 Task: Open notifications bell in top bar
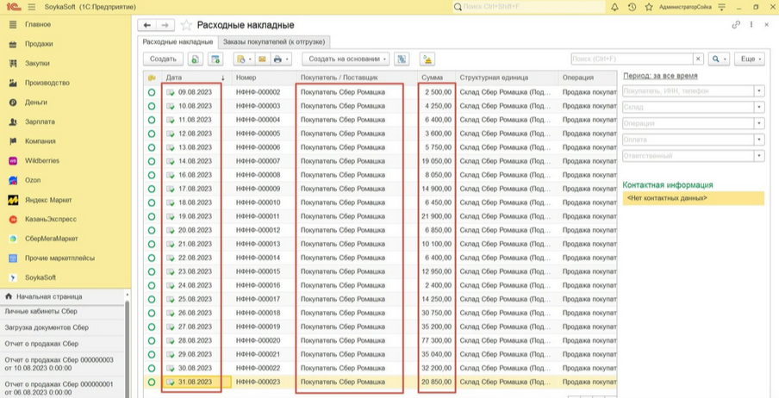click(x=614, y=7)
